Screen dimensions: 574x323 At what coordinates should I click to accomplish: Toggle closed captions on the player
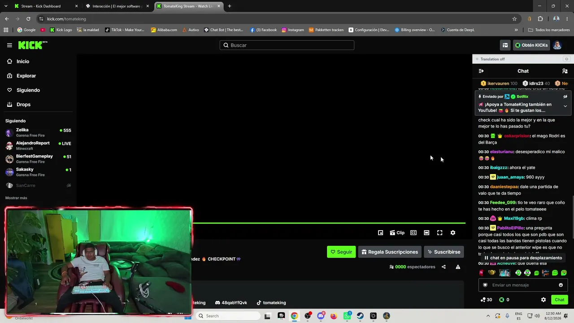click(413, 233)
